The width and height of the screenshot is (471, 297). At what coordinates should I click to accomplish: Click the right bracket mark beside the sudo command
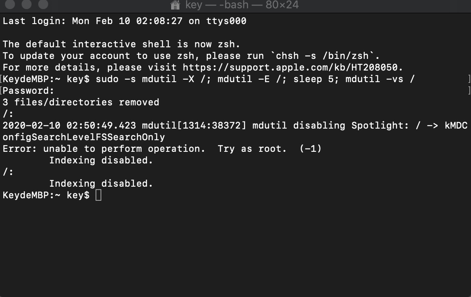click(x=469, y=79)
